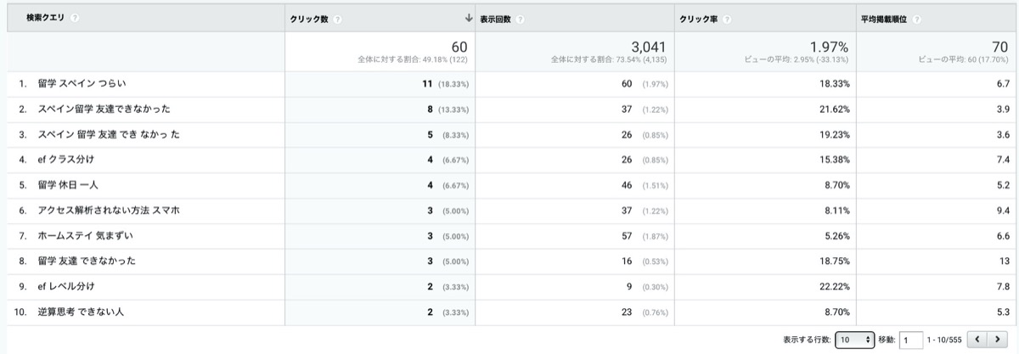Click 15.38% click rate cell
Screen dimensions: 1019x354
click(x=834, y=160)
